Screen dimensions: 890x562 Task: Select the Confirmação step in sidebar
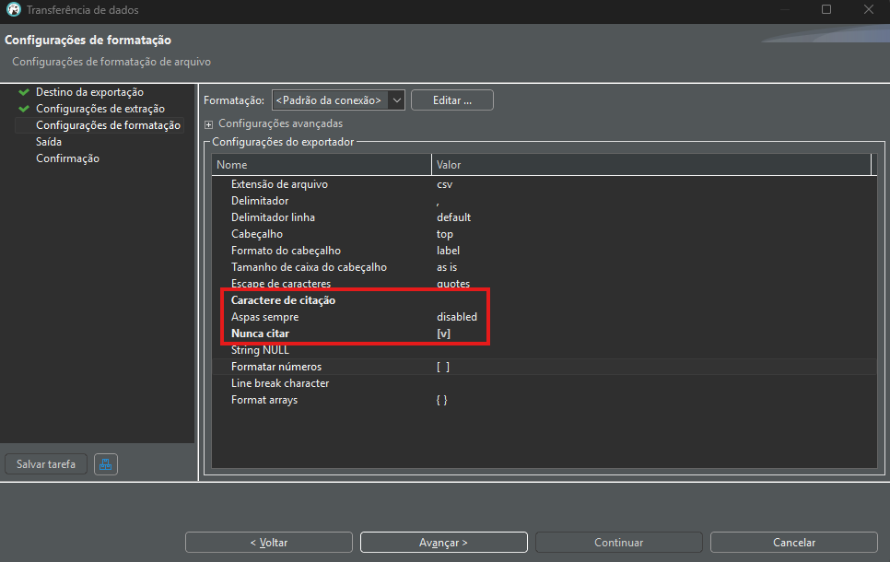coord(67,158)
